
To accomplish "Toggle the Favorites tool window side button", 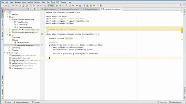I will click(2, 94).
